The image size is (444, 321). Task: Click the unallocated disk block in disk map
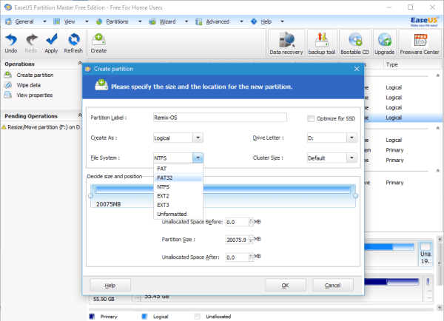coord(425,254)
